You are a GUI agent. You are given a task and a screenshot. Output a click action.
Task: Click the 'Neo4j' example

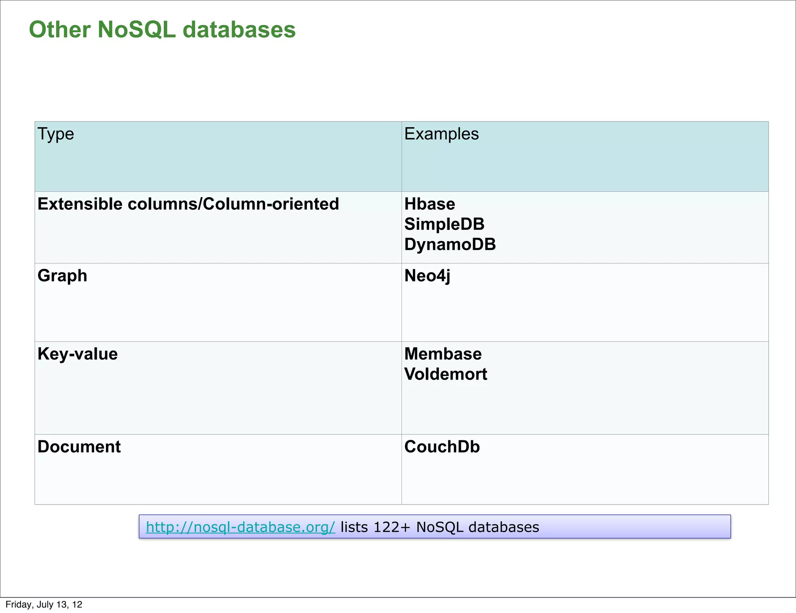click(x=427, y=276)
